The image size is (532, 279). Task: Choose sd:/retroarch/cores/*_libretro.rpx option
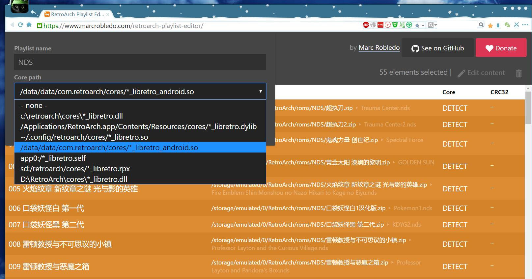[x=140, y=169]
